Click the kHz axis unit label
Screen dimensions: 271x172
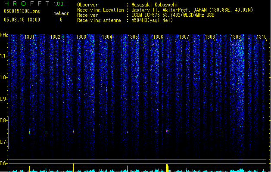(4, 35)
